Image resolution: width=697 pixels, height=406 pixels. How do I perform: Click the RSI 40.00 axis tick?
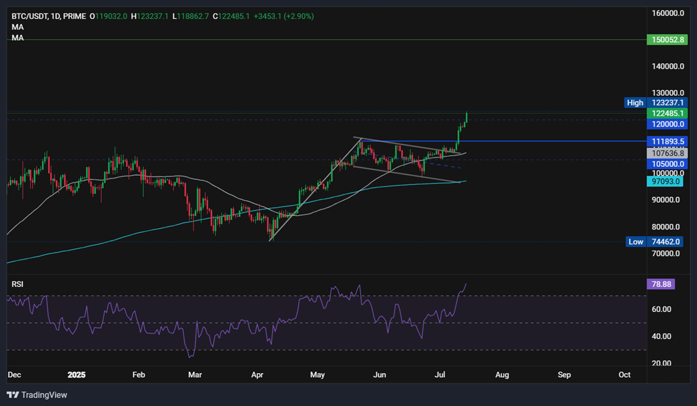(x=661, y=337)
